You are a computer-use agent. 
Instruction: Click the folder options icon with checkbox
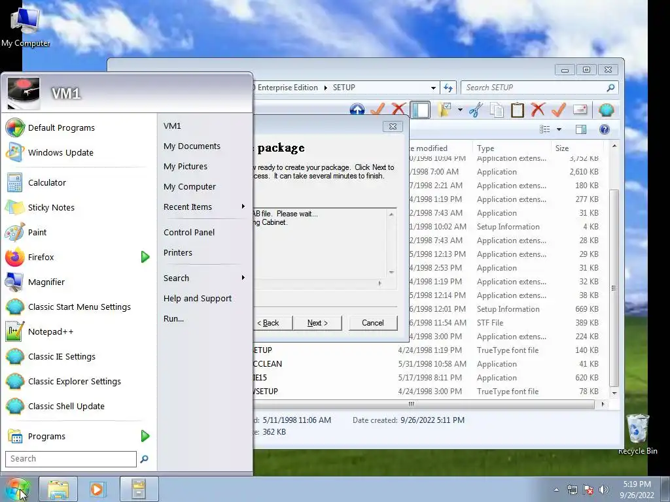[445, 110]
